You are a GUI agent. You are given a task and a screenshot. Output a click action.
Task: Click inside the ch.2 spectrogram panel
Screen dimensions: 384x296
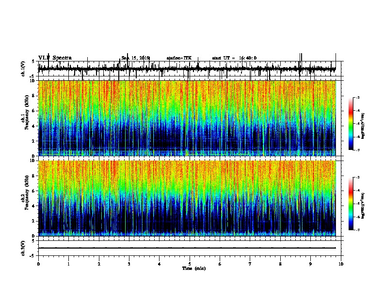tap(187, 198)
